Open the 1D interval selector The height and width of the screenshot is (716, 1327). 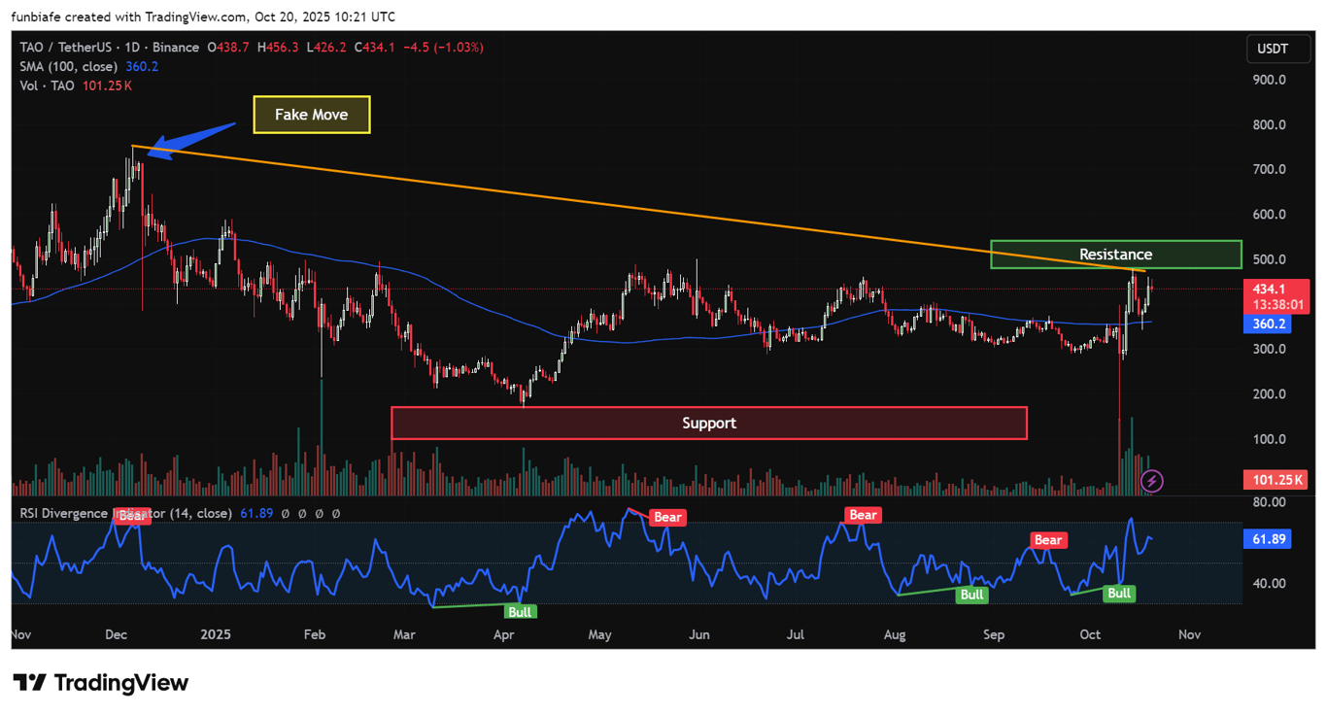pyautogui.click(x=131, y=46)
